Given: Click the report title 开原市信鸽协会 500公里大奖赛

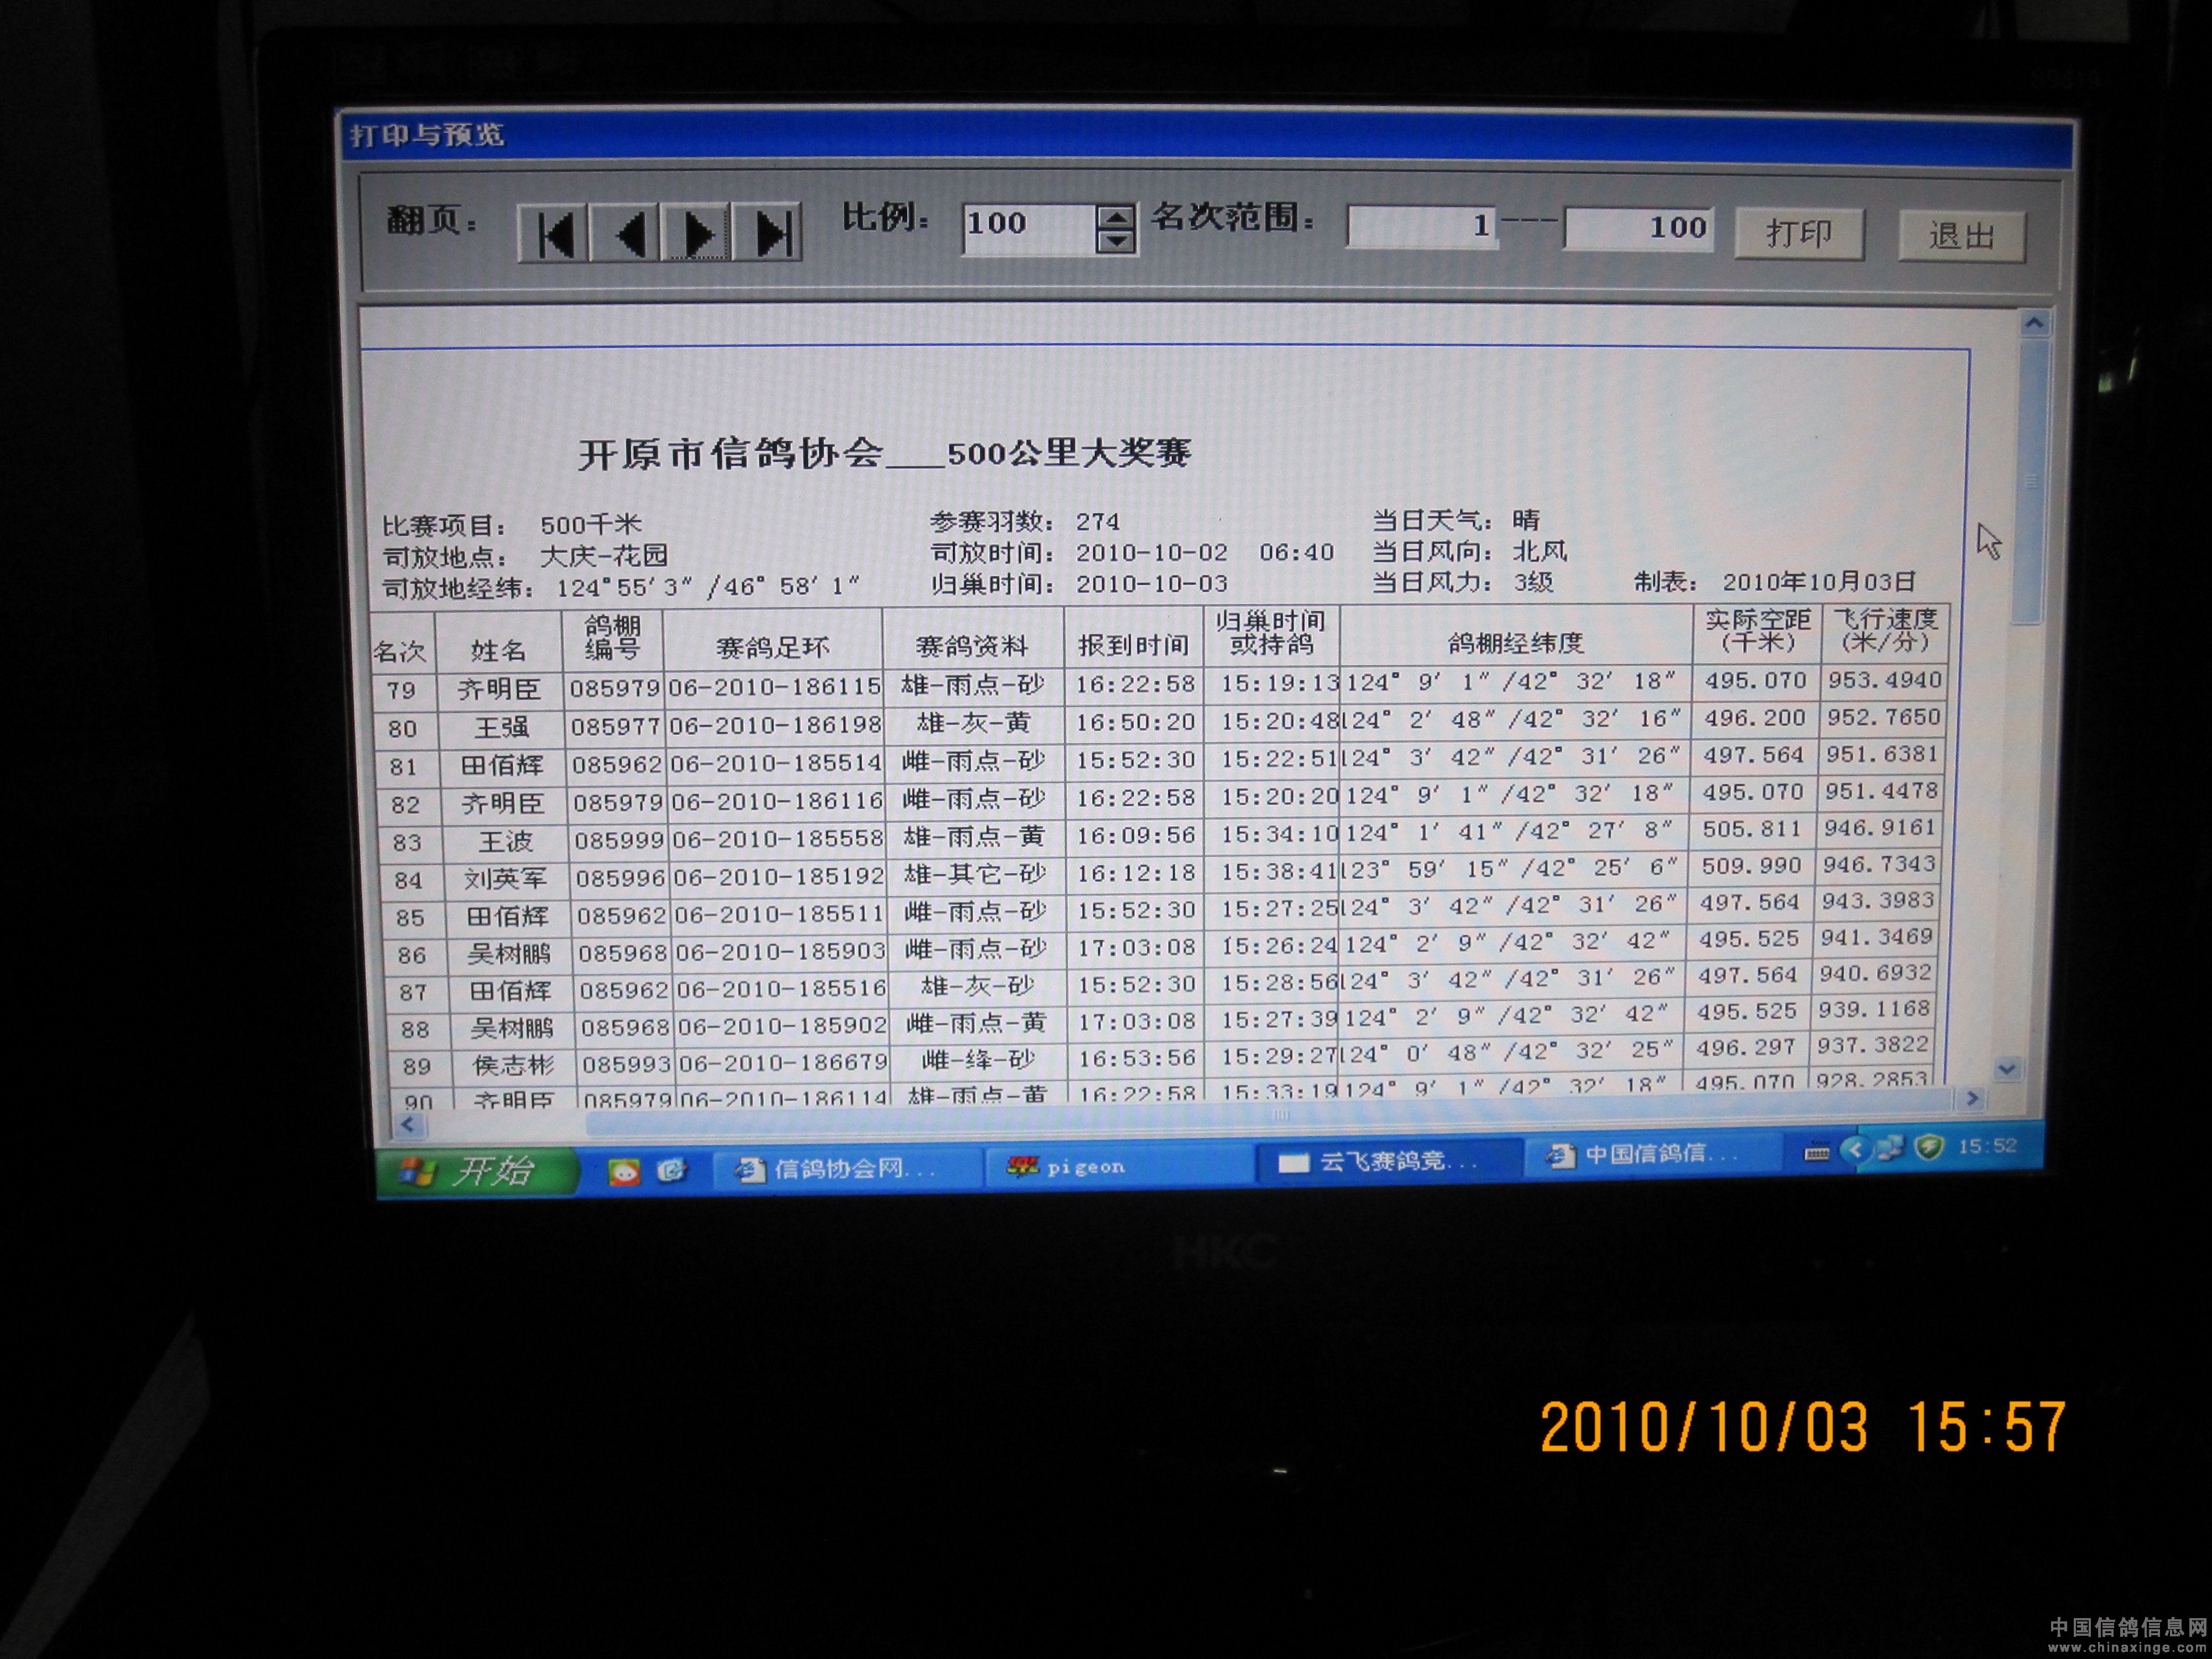Looking at the screenshot, I should coord(885,454).
